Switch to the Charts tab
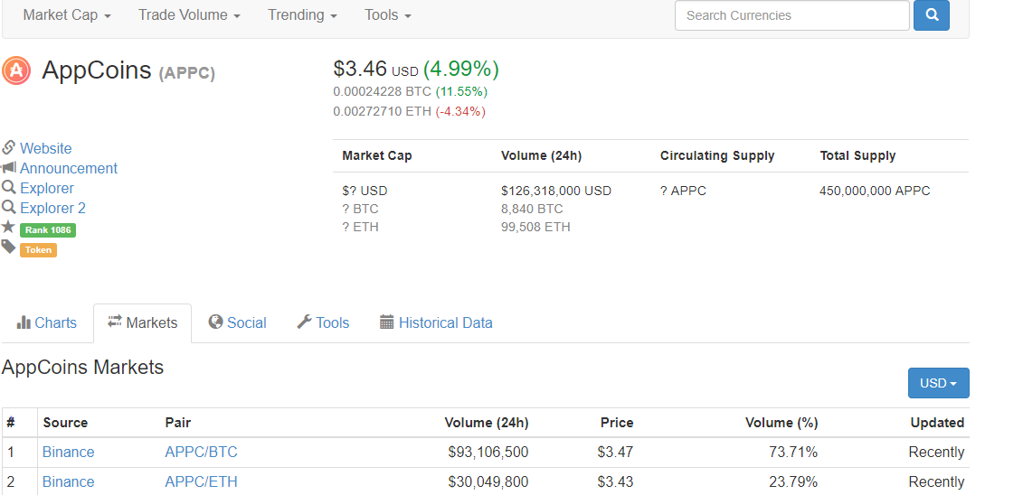The width and height of the screenshot is (1023, 495). click(47, 322)
